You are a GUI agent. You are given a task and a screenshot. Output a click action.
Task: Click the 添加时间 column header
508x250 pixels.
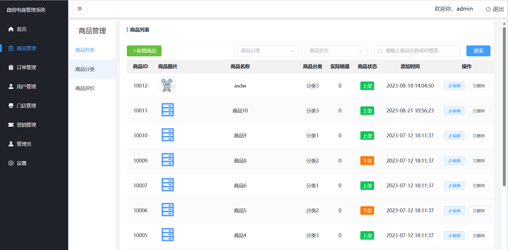coord(410,66)
